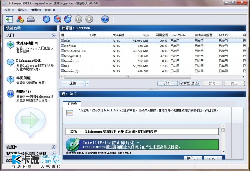Click the Quick Start guide arrow icon
The height and width of the screenshot is (171, 250).
tap(10, 45)
